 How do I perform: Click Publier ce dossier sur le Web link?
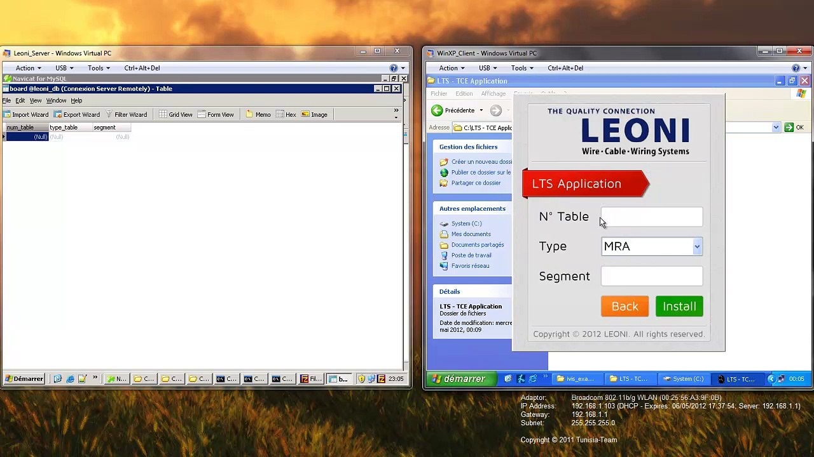[x=477, y=173]
